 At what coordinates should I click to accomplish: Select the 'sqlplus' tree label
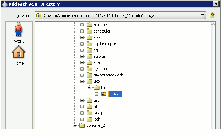pyautogui.click(x=99, y=56)
